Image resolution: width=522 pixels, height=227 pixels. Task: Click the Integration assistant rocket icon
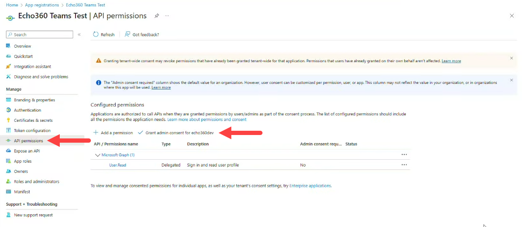[9, 66]
